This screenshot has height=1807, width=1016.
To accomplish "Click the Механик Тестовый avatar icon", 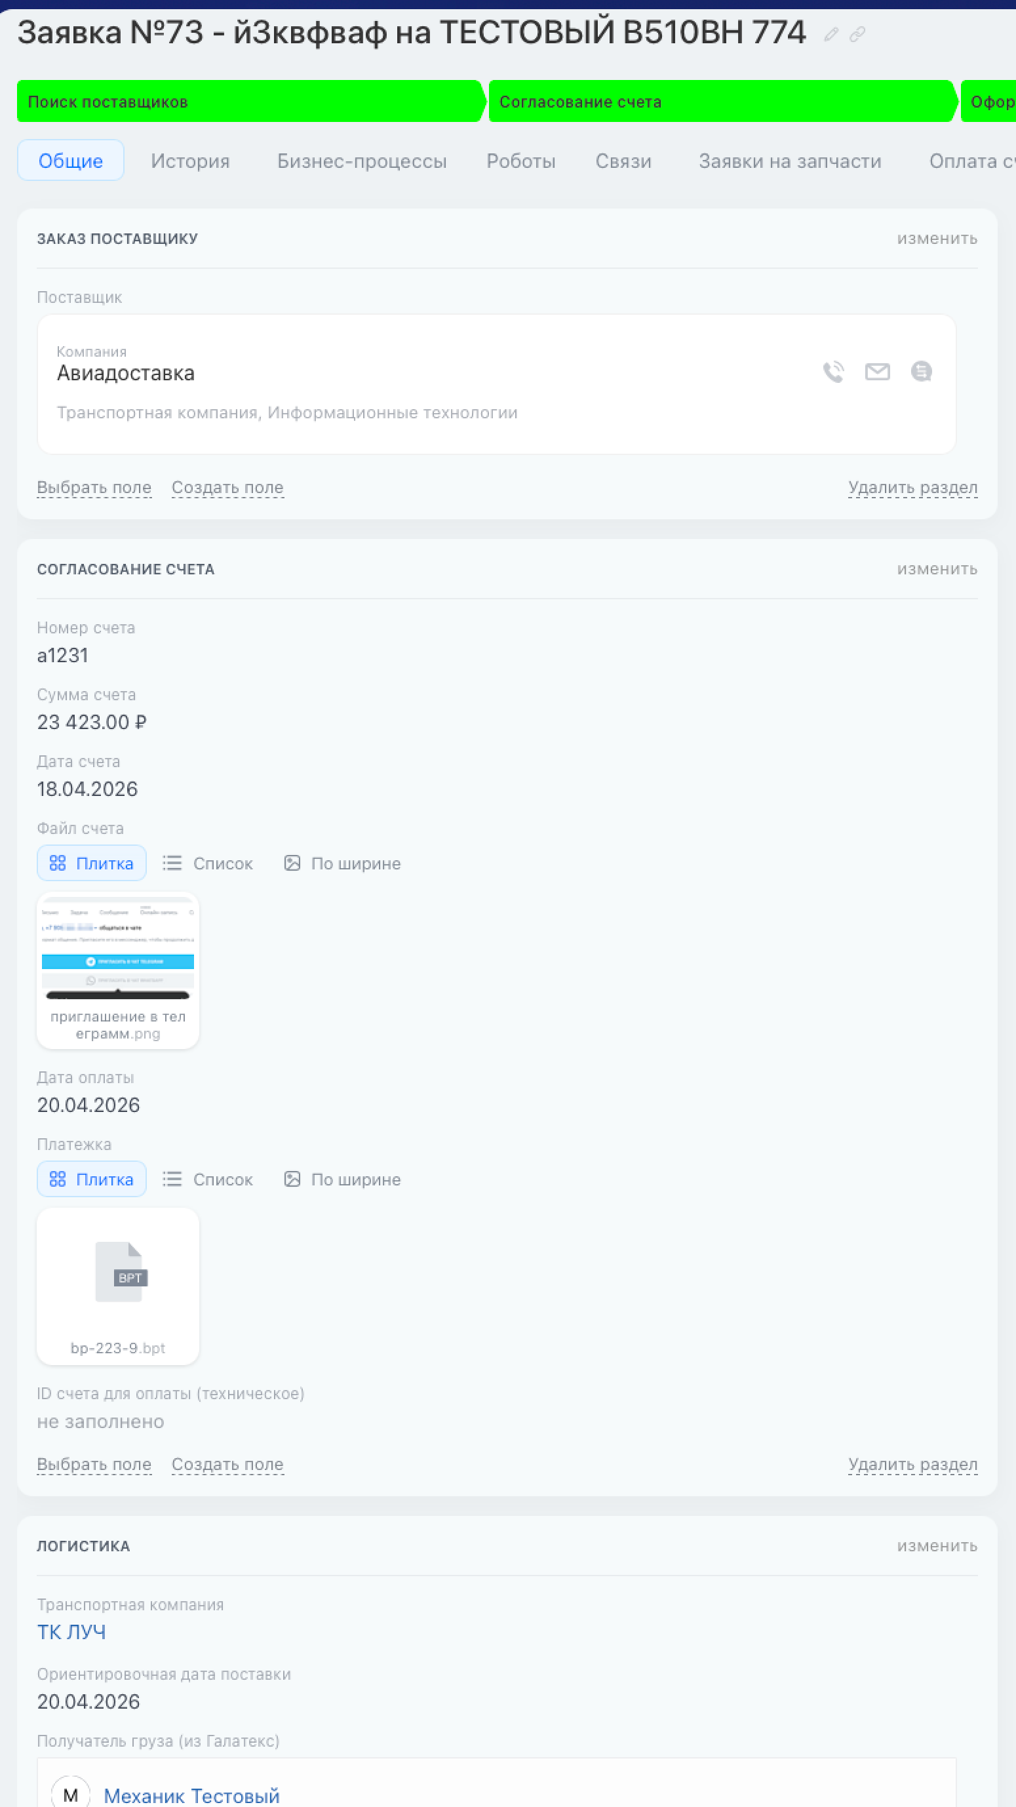I will [71, 1795].
